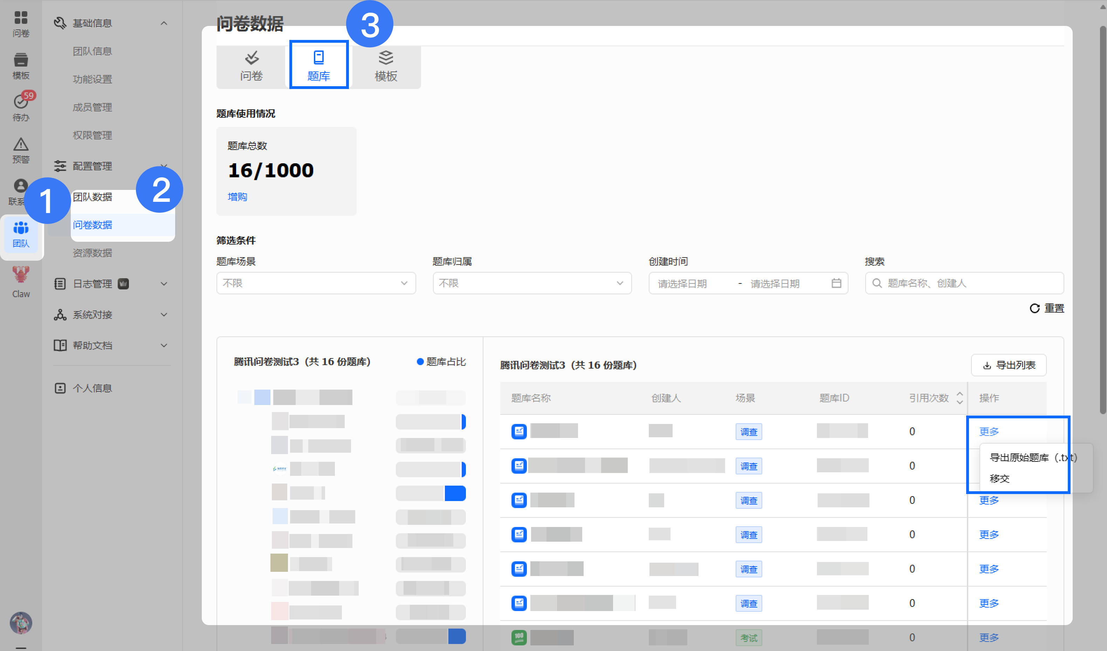The width and height of the screenshot is (1107, 651).
Task: Click the VIP badge beside 日志管理
Action: [123, 284]
